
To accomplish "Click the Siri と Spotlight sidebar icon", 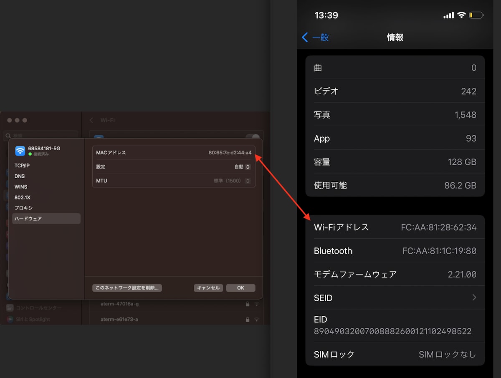I will (x=10, y=319).
